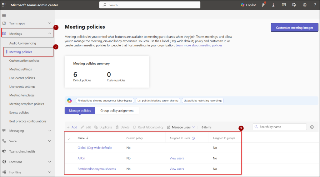Toggle the select-all checkmark in table header

[x=69, y=139]
